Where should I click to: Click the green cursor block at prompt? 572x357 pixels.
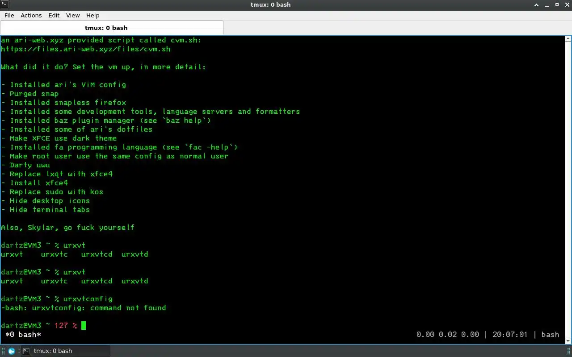click(84, 325)
